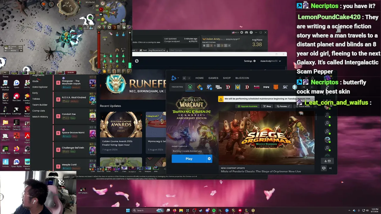Click the taskbar Search box
This screenshot has width=381, height=214.
click(148, 210)
